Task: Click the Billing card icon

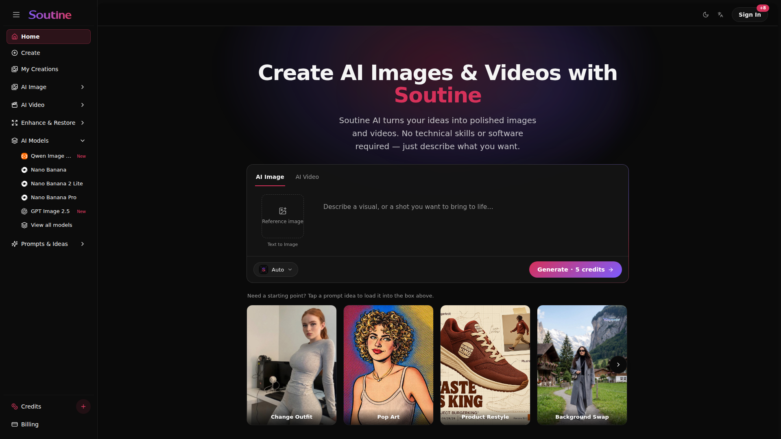Action: pyautogui.click(x=15, y=424)
